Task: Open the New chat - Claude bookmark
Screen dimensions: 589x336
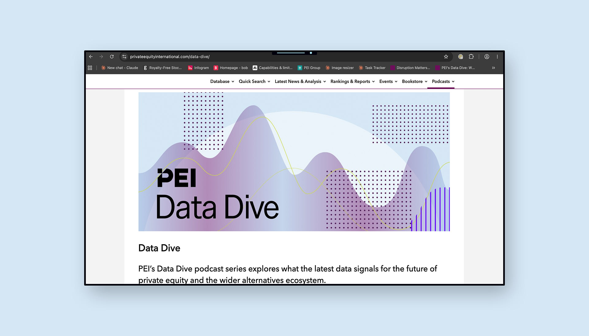Action: click(120, 68)
